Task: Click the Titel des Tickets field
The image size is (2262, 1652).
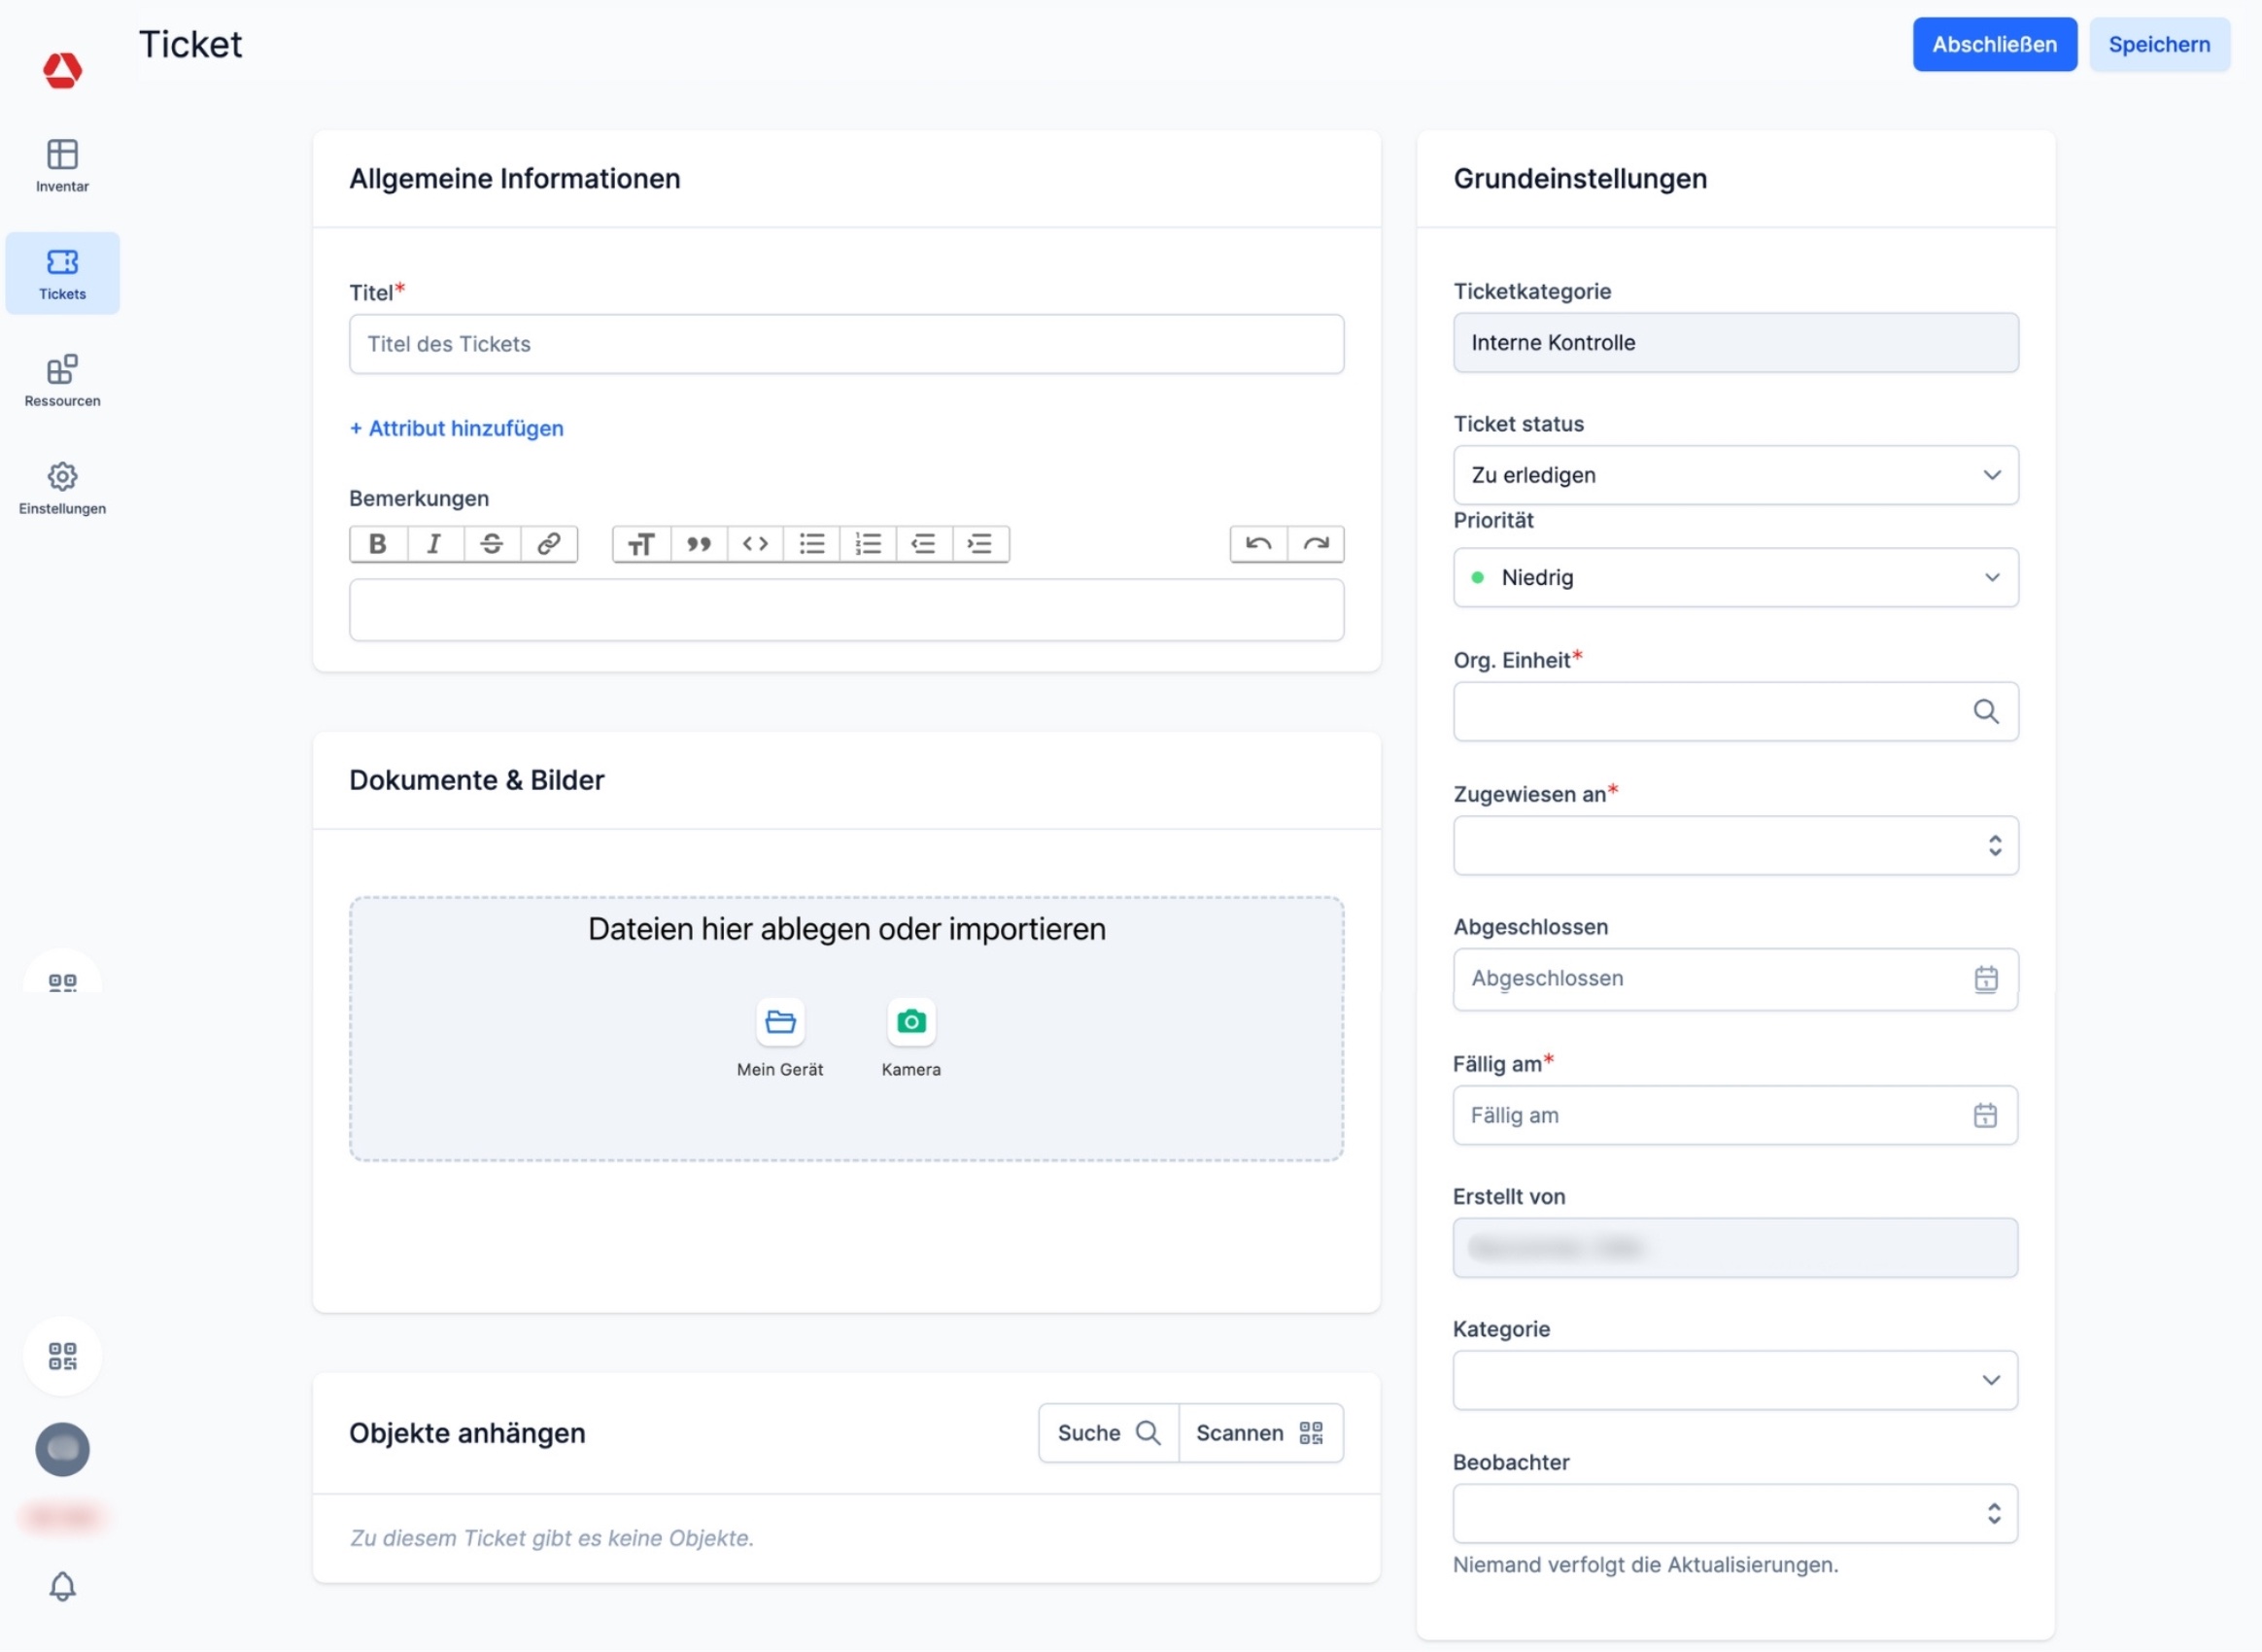Action: 846,345
